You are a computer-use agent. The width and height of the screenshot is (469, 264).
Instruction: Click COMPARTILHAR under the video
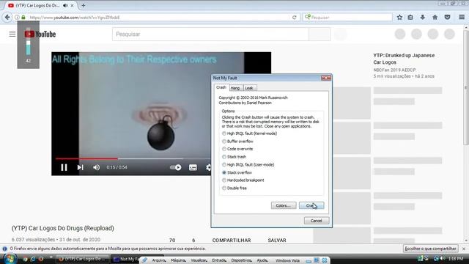[232, 240]
